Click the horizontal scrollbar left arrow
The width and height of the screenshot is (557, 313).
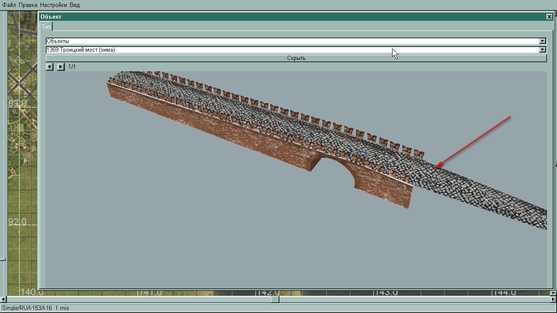coord(3,299)
